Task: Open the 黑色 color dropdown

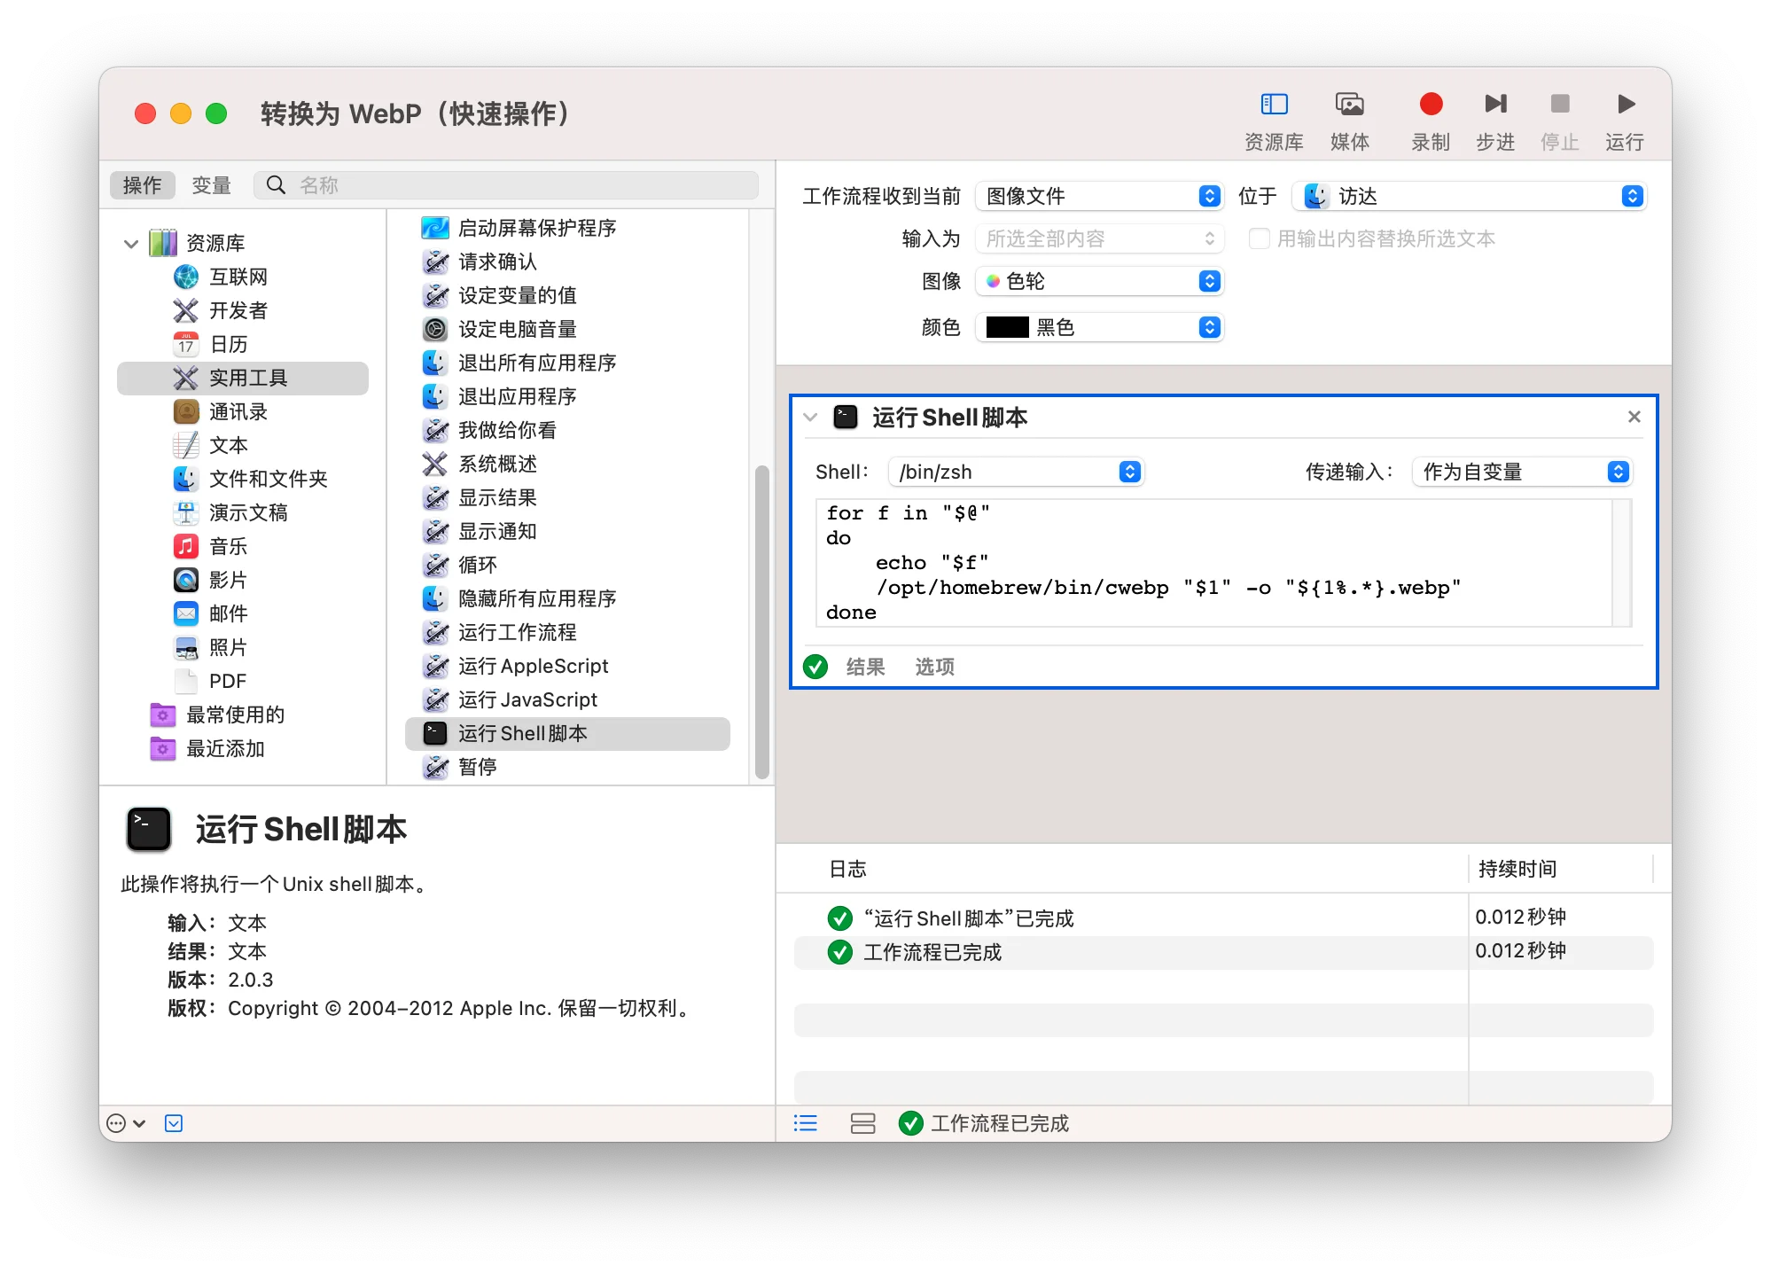Action: pyautogui.click(x=1099, y=327)
